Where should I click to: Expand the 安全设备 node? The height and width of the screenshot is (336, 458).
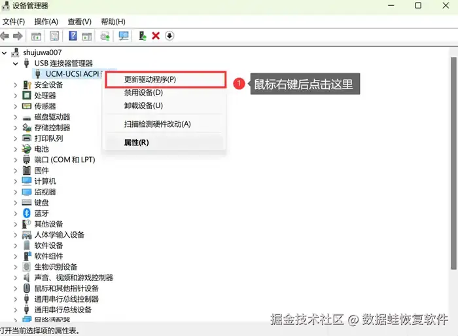16,85
